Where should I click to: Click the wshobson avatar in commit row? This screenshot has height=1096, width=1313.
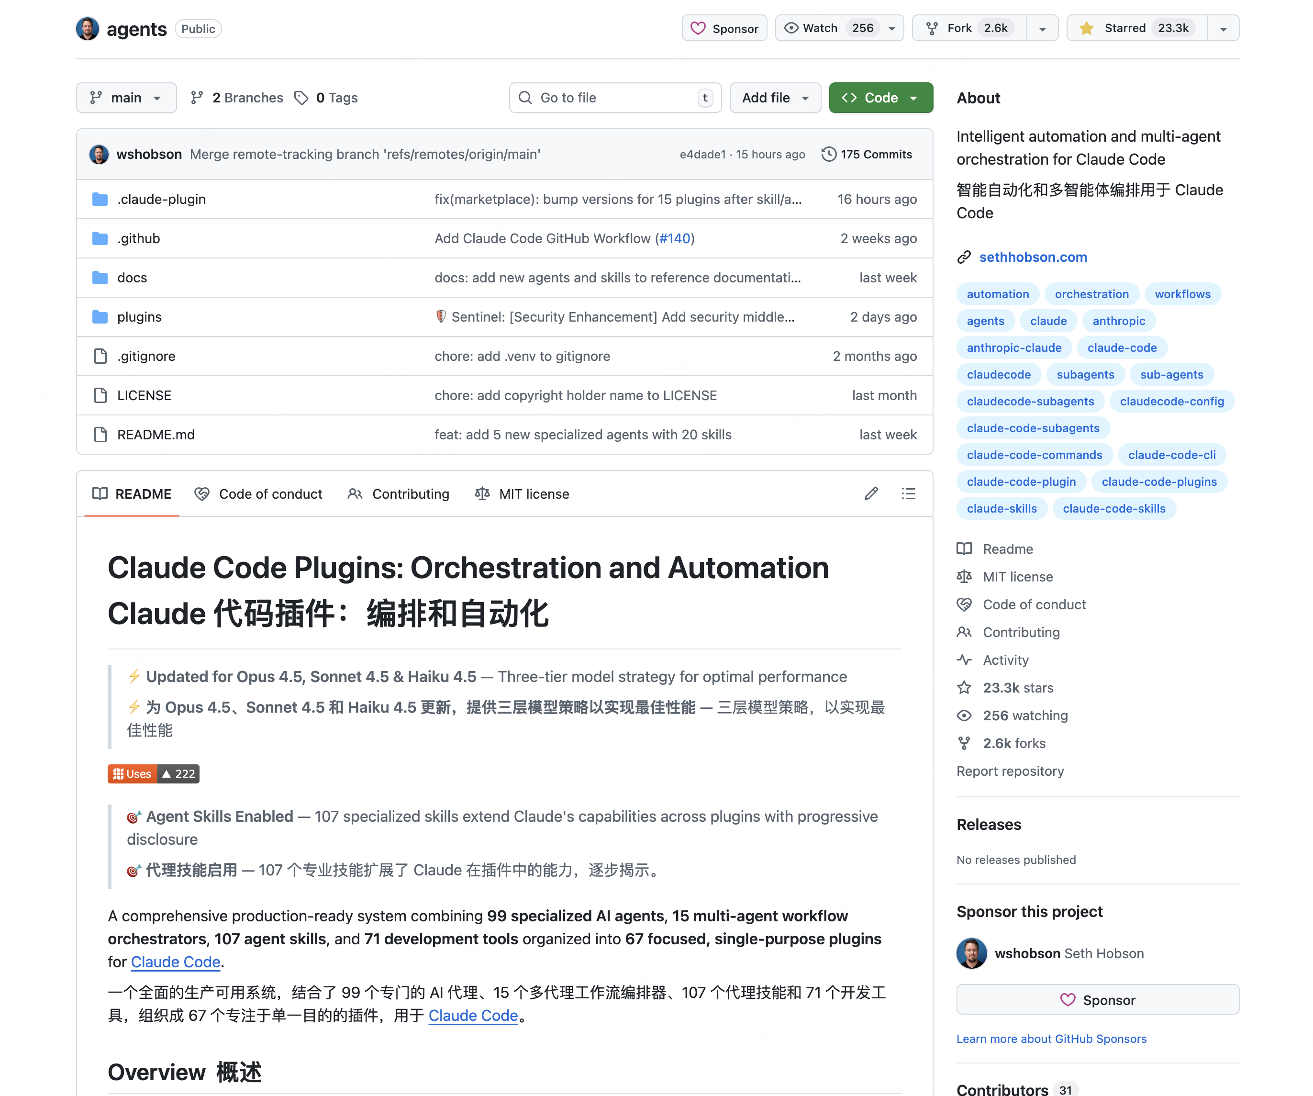click(x=99, y=155)
